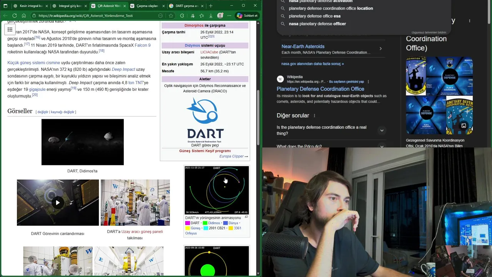The height and width of the screenshot is (277, 492).
Task: Select suggestion planetary defense office esa
Action: coord(314,16)
